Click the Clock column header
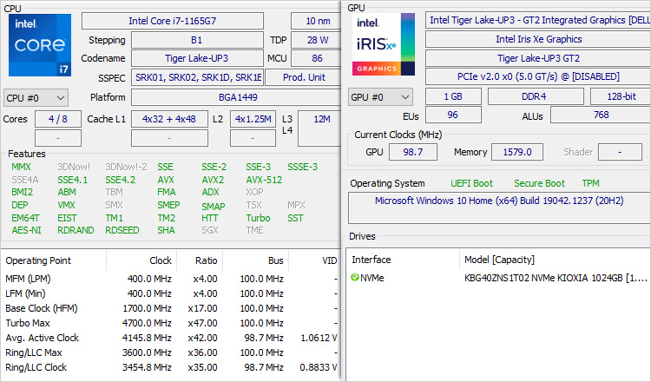Screen dimensions: 651x382 pyautogui.click(x=141, y=260)
